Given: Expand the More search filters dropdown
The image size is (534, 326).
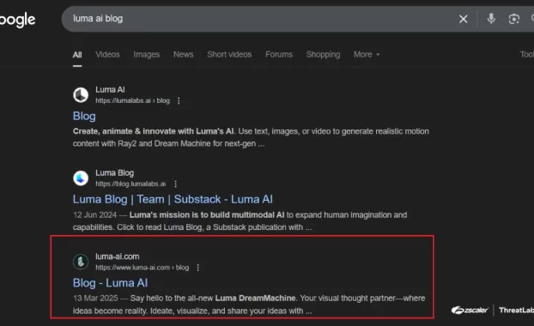Looking at the screenshot, I should tap(367, 54).
